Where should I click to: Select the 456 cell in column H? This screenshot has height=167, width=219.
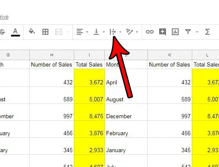pyautogui.click(x=52, y=129)
